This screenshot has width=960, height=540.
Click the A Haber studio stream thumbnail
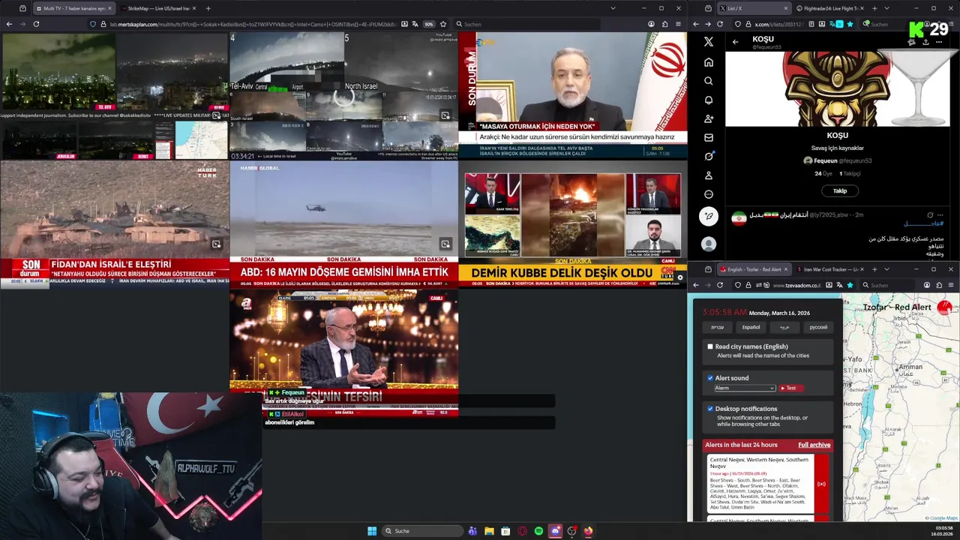[343, 352]
